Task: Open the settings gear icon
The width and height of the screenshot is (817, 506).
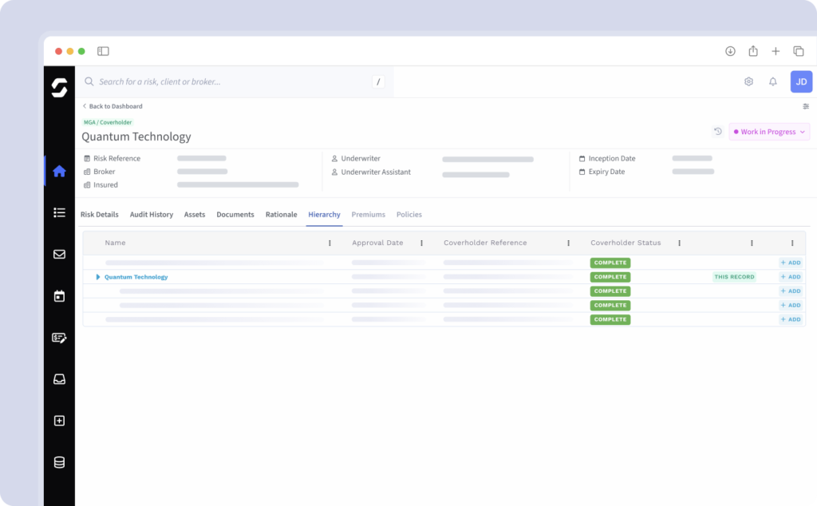Action: pyautogui.click(x=748, y=81)
